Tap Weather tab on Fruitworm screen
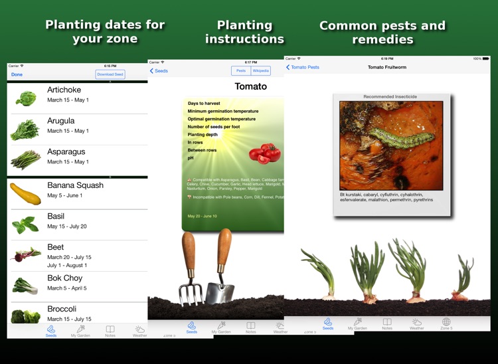The height and width of the screenshot is (364, 498). (x=417, y=323)
